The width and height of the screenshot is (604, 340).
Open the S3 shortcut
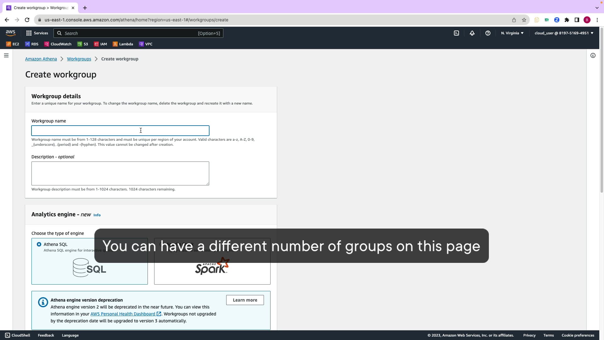click(x=83, y=44)
